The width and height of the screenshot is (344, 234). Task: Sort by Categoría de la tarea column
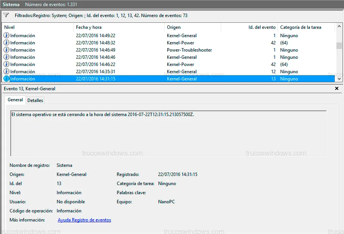pos(306,27)
